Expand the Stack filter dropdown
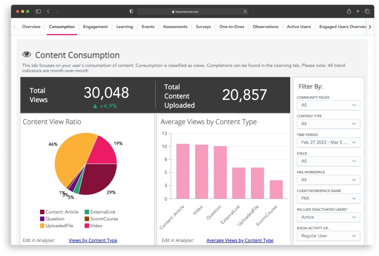The image size is (379, 256). pos(328,161)
